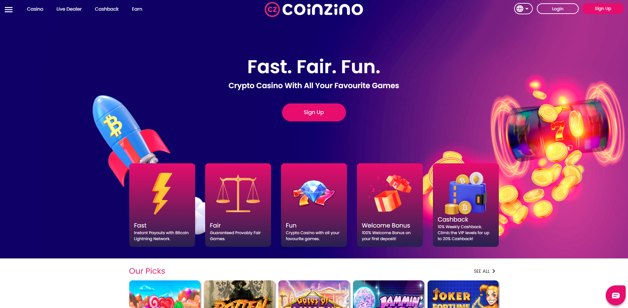Click the lightning bolt Fast card icon

pyautogui.click(x=162, y=193)
